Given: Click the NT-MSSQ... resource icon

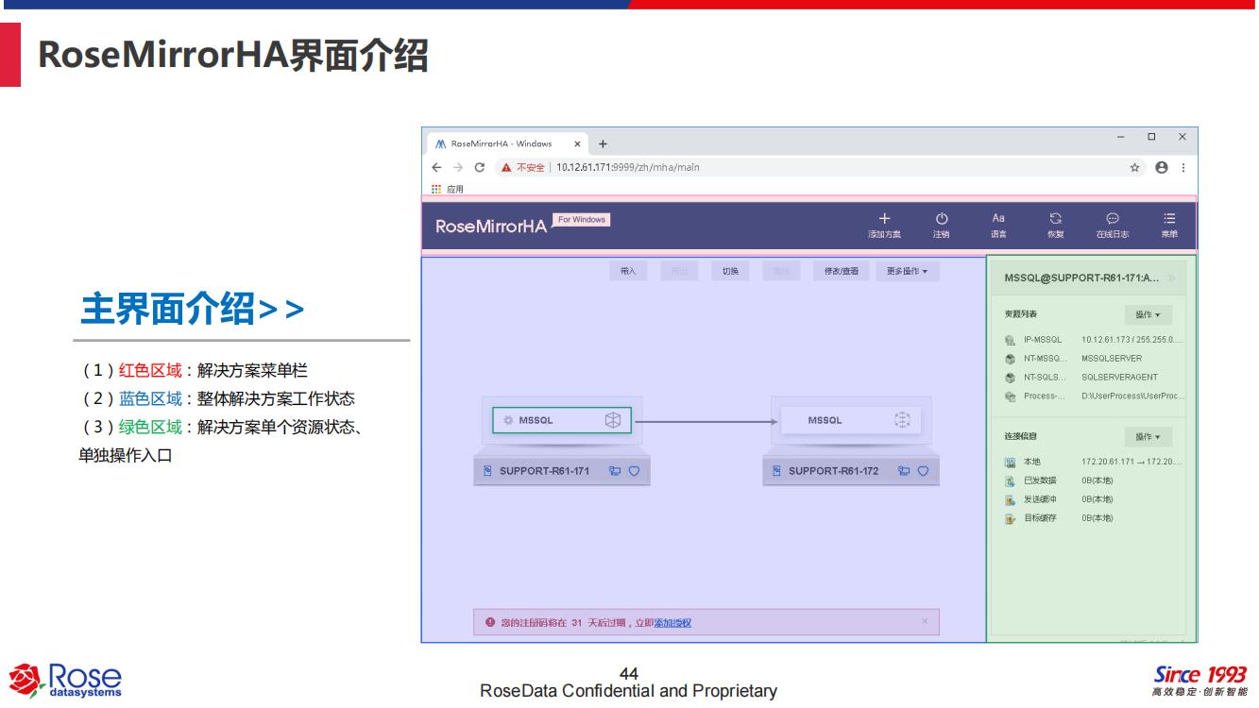Looking at the screenshot, I should click(1011, 359).
